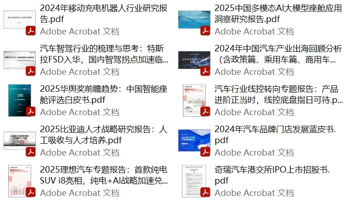
Task: Open file name 2024年移动充电机器人行业研究报告.pdf
Action: pyautogui.click(x=104, y=13)
